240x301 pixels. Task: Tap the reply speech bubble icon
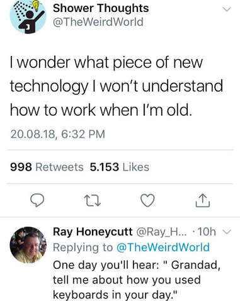point(37,200)
